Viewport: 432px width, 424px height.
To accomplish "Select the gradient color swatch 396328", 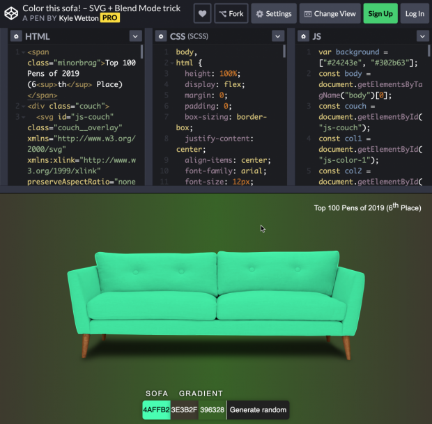I will click(x=213, y=410).
